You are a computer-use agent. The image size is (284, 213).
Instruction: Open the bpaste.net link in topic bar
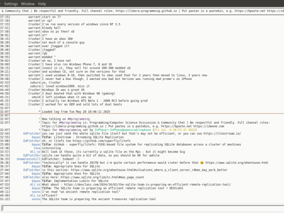coord(250,11)
